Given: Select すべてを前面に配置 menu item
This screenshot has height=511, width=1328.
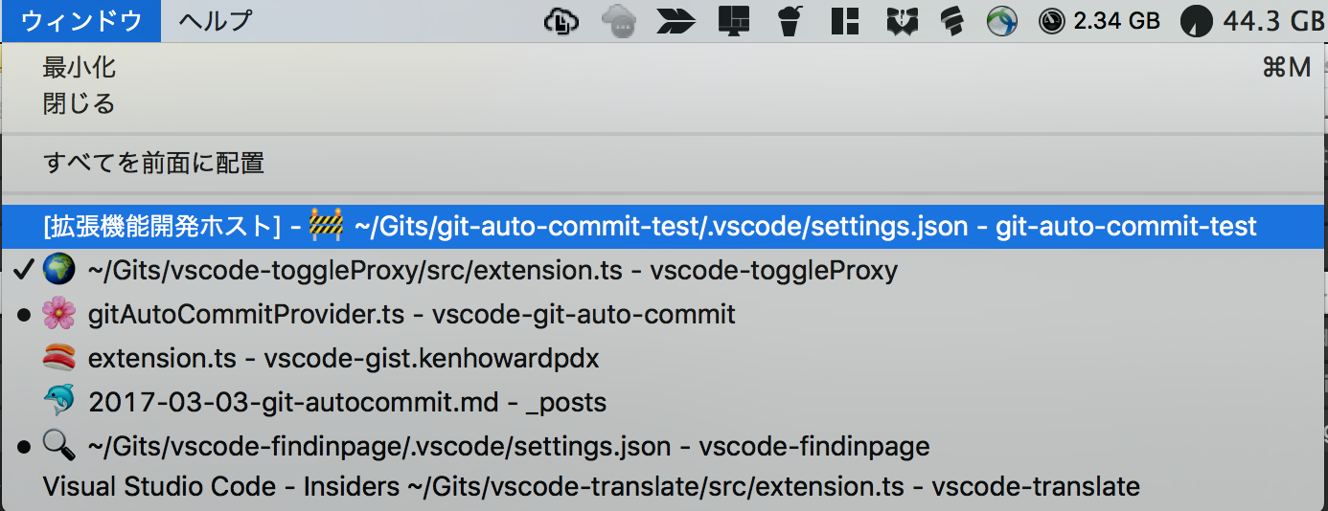Looking at the screenshot, I should pos(153,163).
